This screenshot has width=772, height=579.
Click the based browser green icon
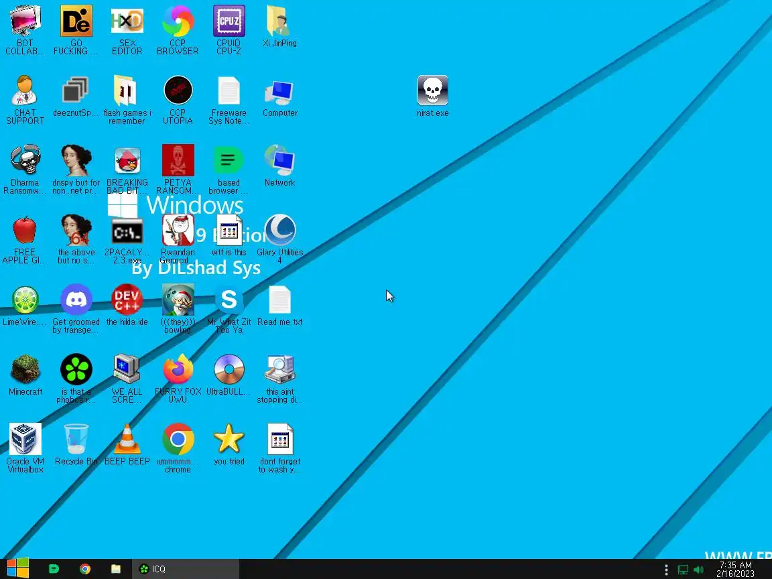(229, 160)
